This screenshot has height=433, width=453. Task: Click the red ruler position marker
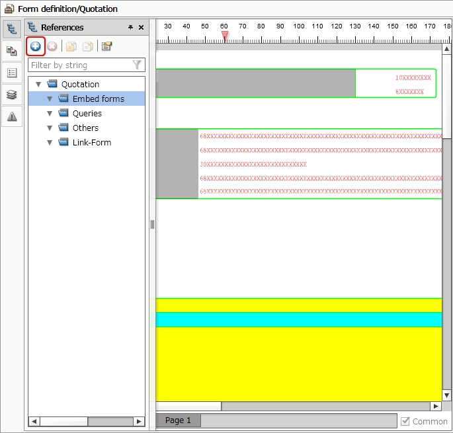click(225, 36)
